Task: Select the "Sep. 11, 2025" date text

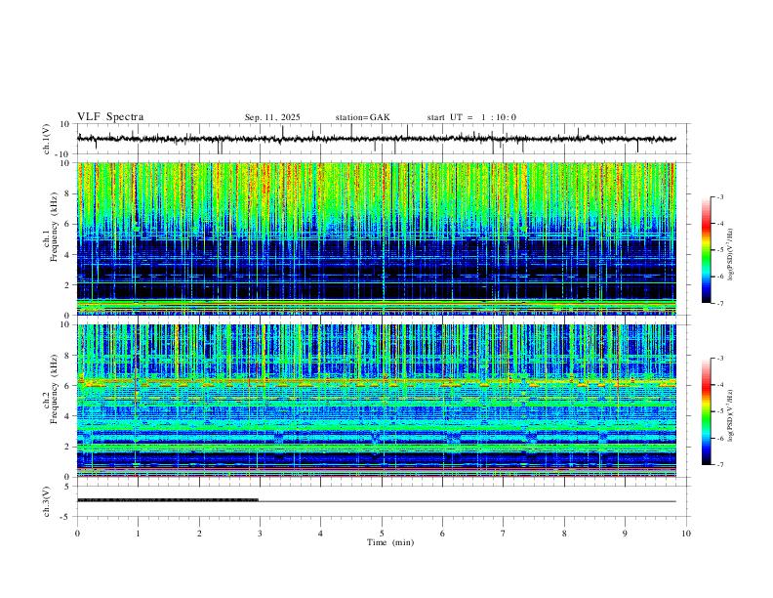Action: 272,117
